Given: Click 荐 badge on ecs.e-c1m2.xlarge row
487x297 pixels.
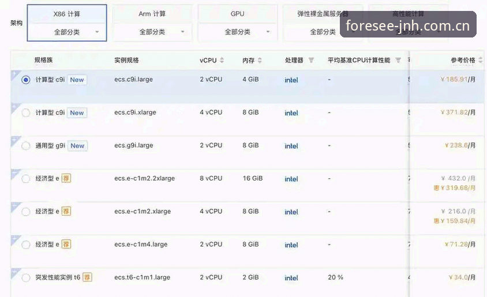Looking at the screenshot, I should pyautogui.click(x=66, y=211).
